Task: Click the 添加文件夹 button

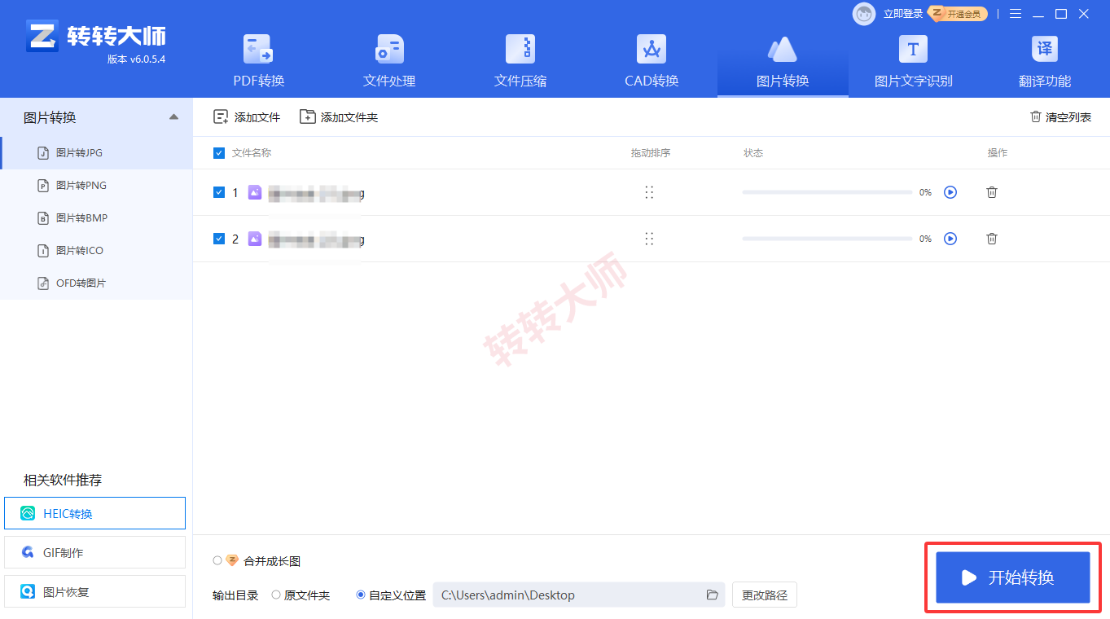Action: pos(339,117)
